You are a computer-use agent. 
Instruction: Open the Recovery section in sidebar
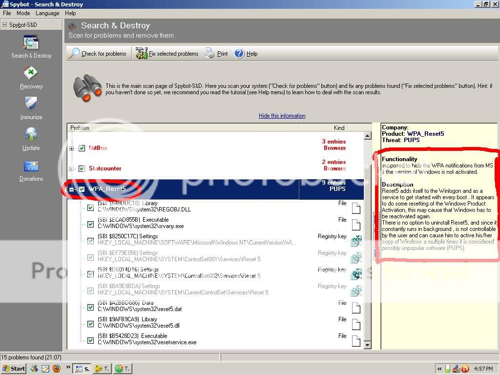click(x=31, y=78)
